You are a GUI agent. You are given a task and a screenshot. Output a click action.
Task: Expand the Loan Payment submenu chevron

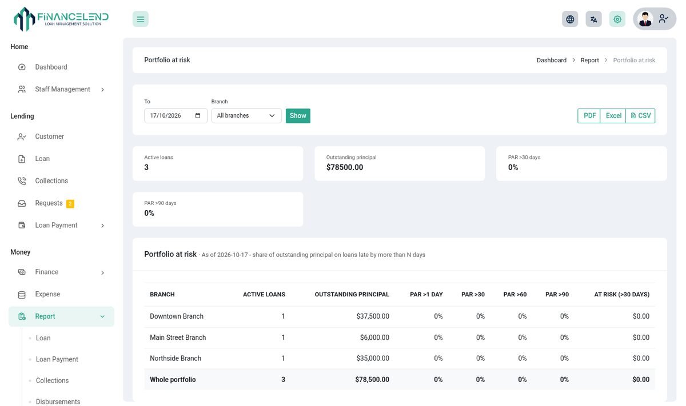click(x=102, y=226)
